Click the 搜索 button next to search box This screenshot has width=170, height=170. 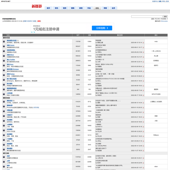(x=165, y=16)
